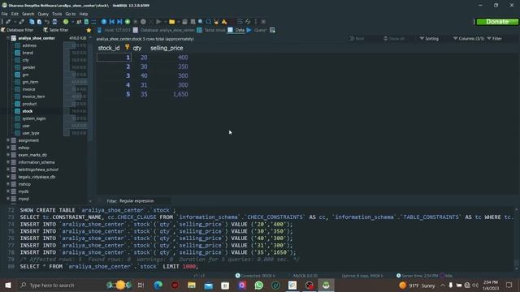
Task: Click the Paste icon in toolbar
Action: coord(39,22)
